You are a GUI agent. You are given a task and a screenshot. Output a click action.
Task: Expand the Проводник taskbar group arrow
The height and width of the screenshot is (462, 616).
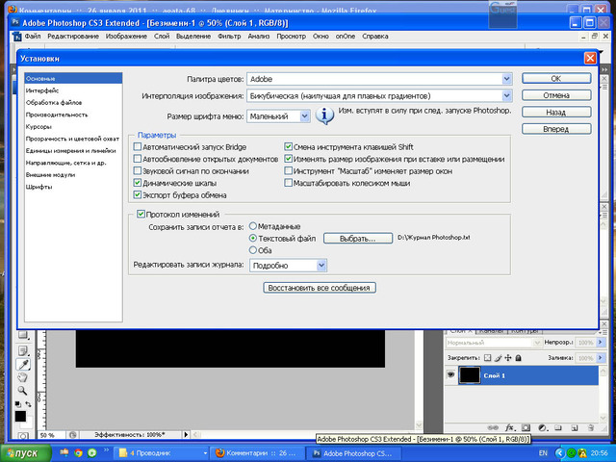(x=205, y=453)
